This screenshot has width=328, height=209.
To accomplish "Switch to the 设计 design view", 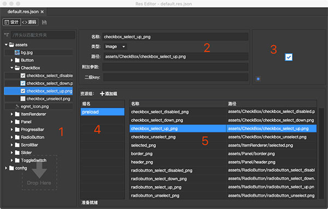I will (11, 22).
